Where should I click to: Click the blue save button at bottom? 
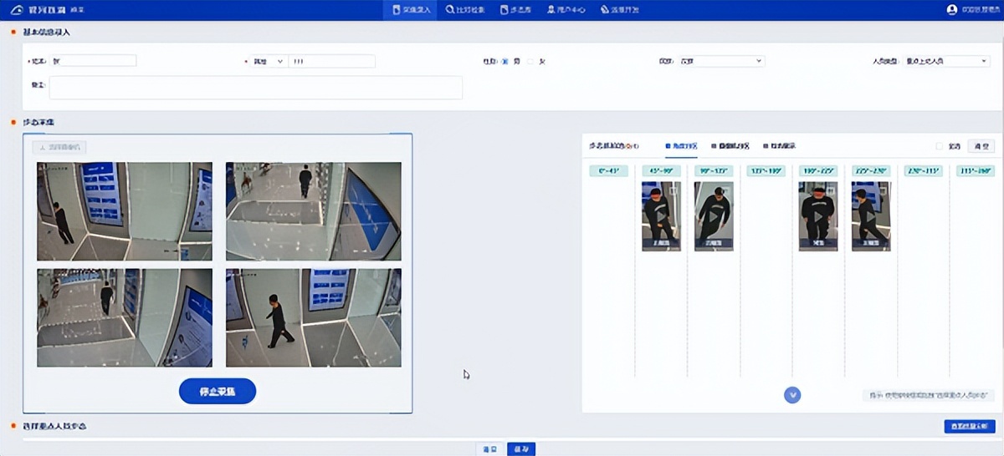pyautogui.click(x=520, y=448)
